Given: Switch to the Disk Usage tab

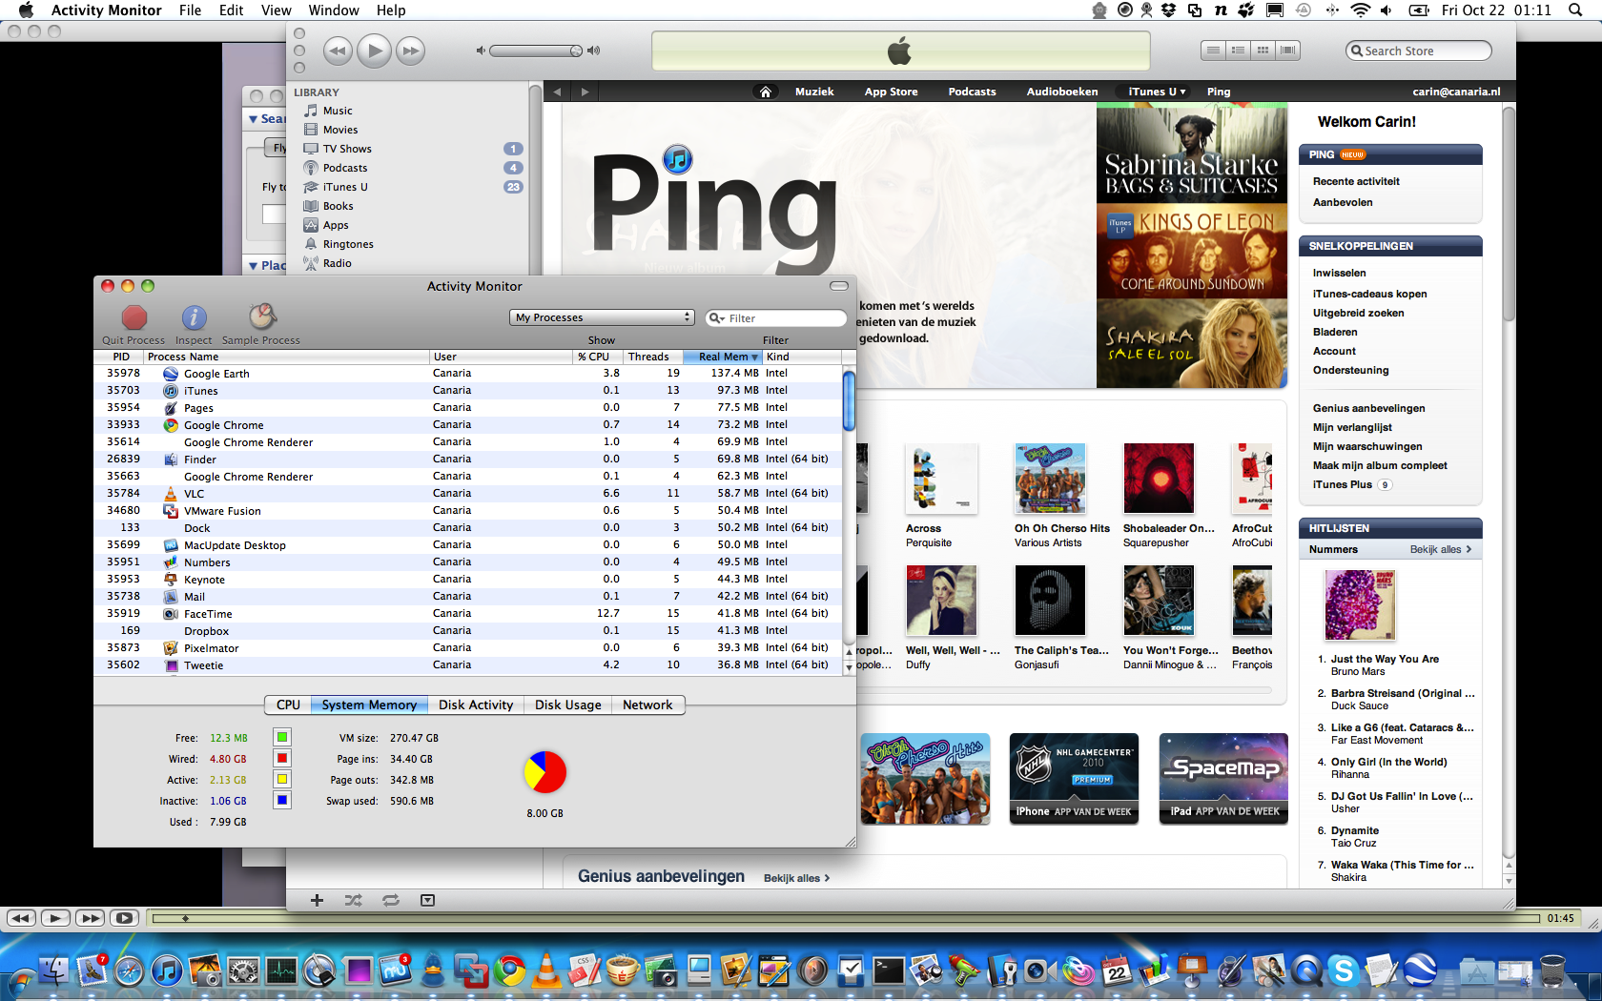Looking at the screenshot, I should coord(568,705).
